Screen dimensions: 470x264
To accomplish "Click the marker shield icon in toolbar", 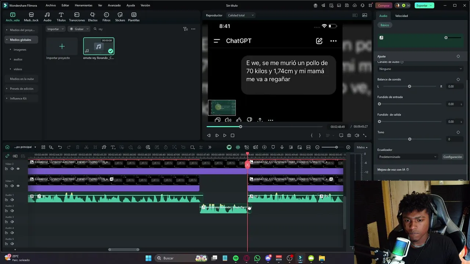I will [273, 147].
